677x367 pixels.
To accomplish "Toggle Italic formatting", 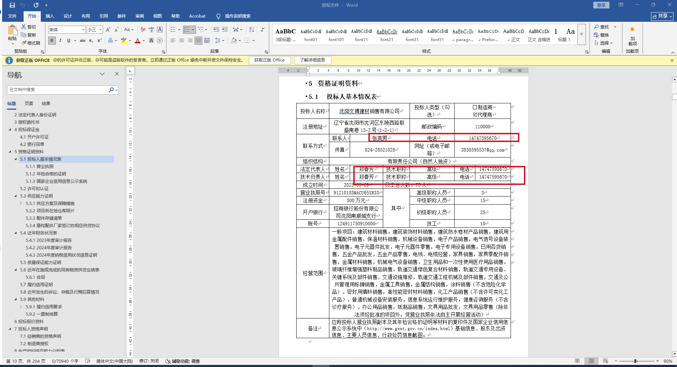I will [60, 40].
